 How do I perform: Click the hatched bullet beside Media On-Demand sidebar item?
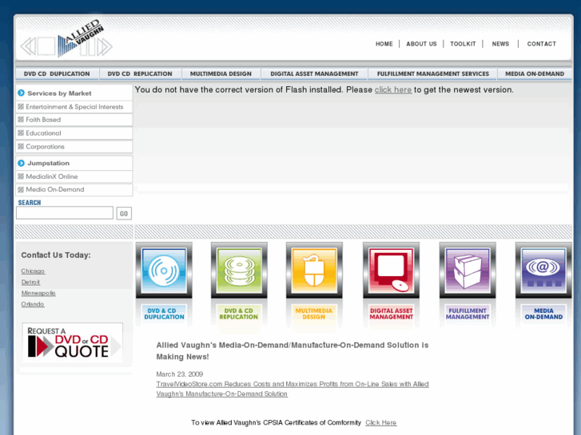[x=21, y=189]
